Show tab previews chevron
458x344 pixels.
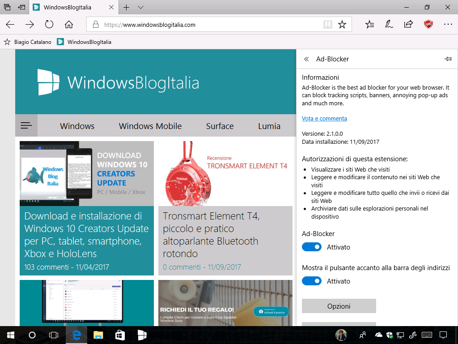tap(140, 7)
